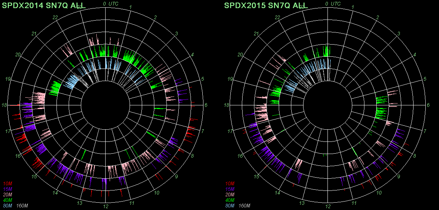Select the 15M legend entry in 2014 chart
This screenshot has height=210, width=439.
7,189
